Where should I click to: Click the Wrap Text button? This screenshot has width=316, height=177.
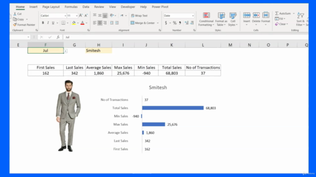[x=139, y=15]
